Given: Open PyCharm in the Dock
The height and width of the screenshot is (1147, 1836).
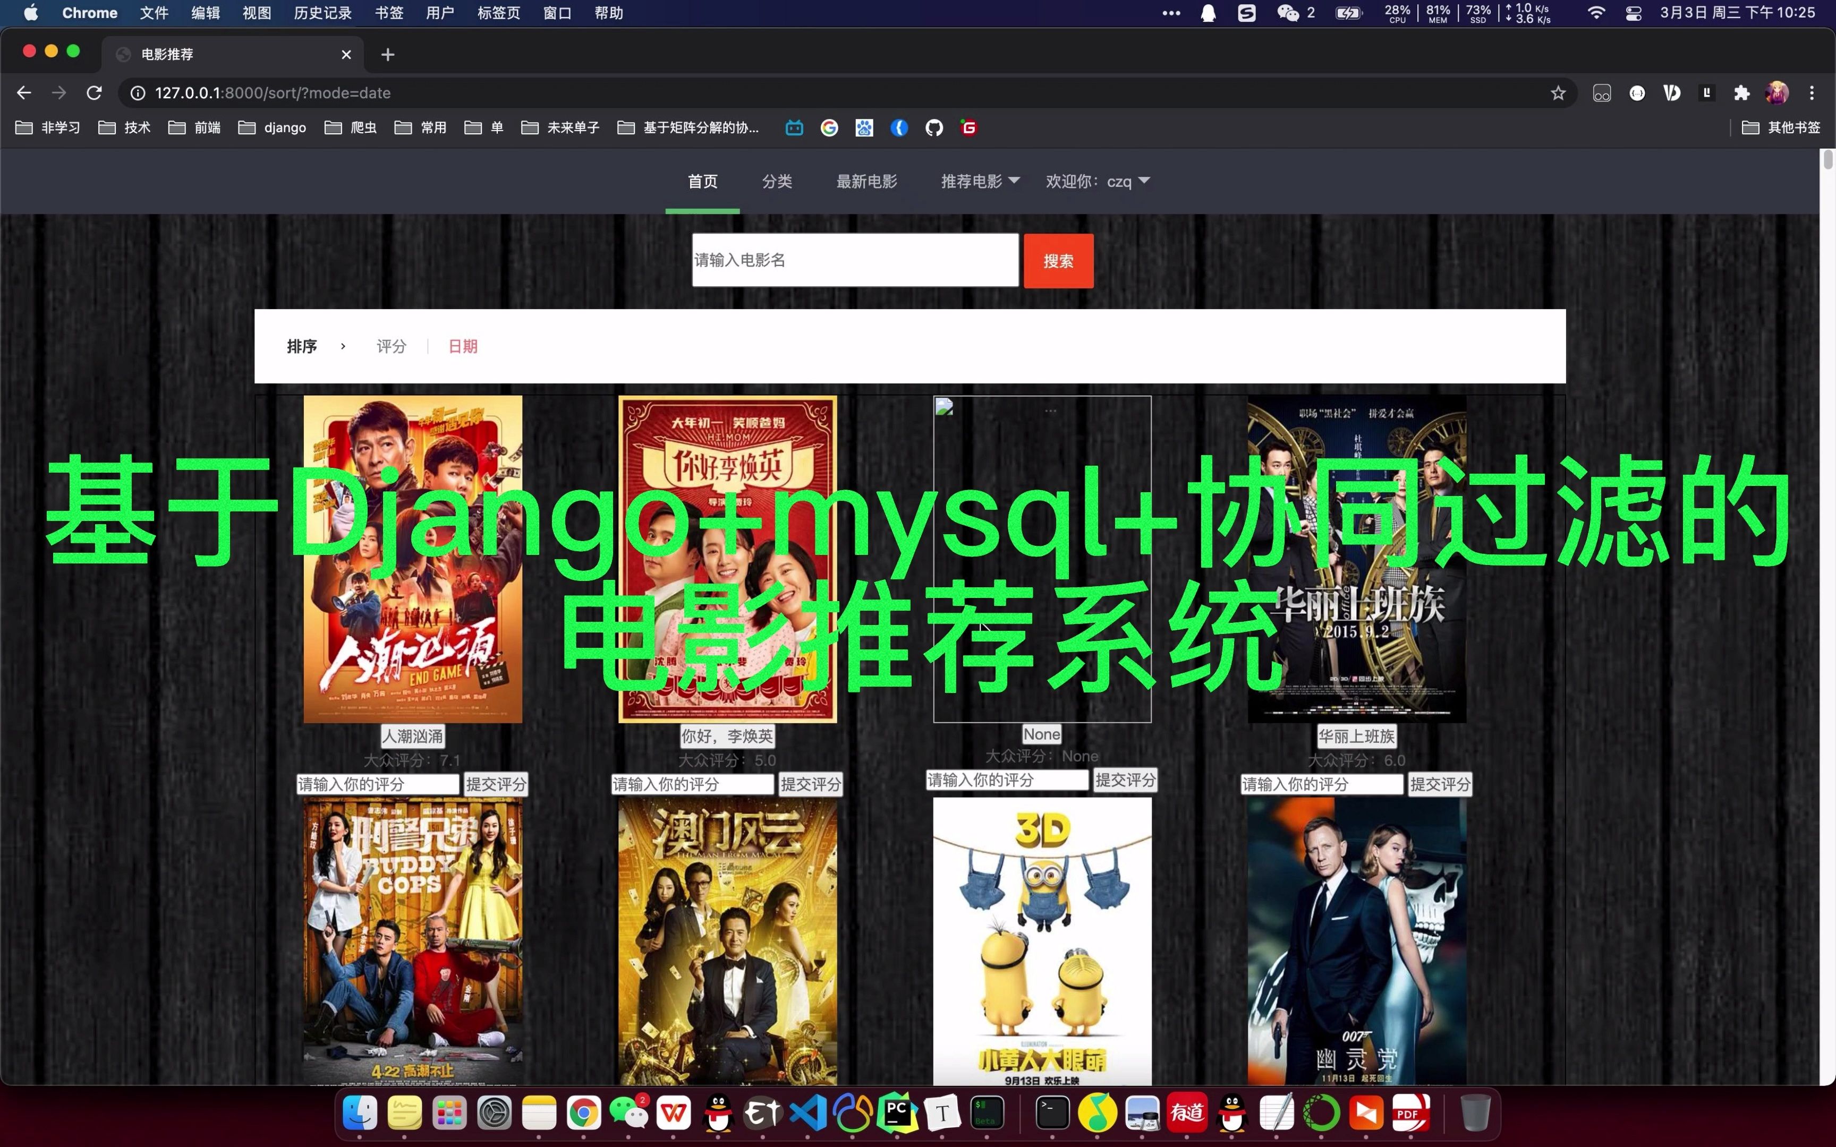Looking at the screenshot, I should [x=897, y=1113].
